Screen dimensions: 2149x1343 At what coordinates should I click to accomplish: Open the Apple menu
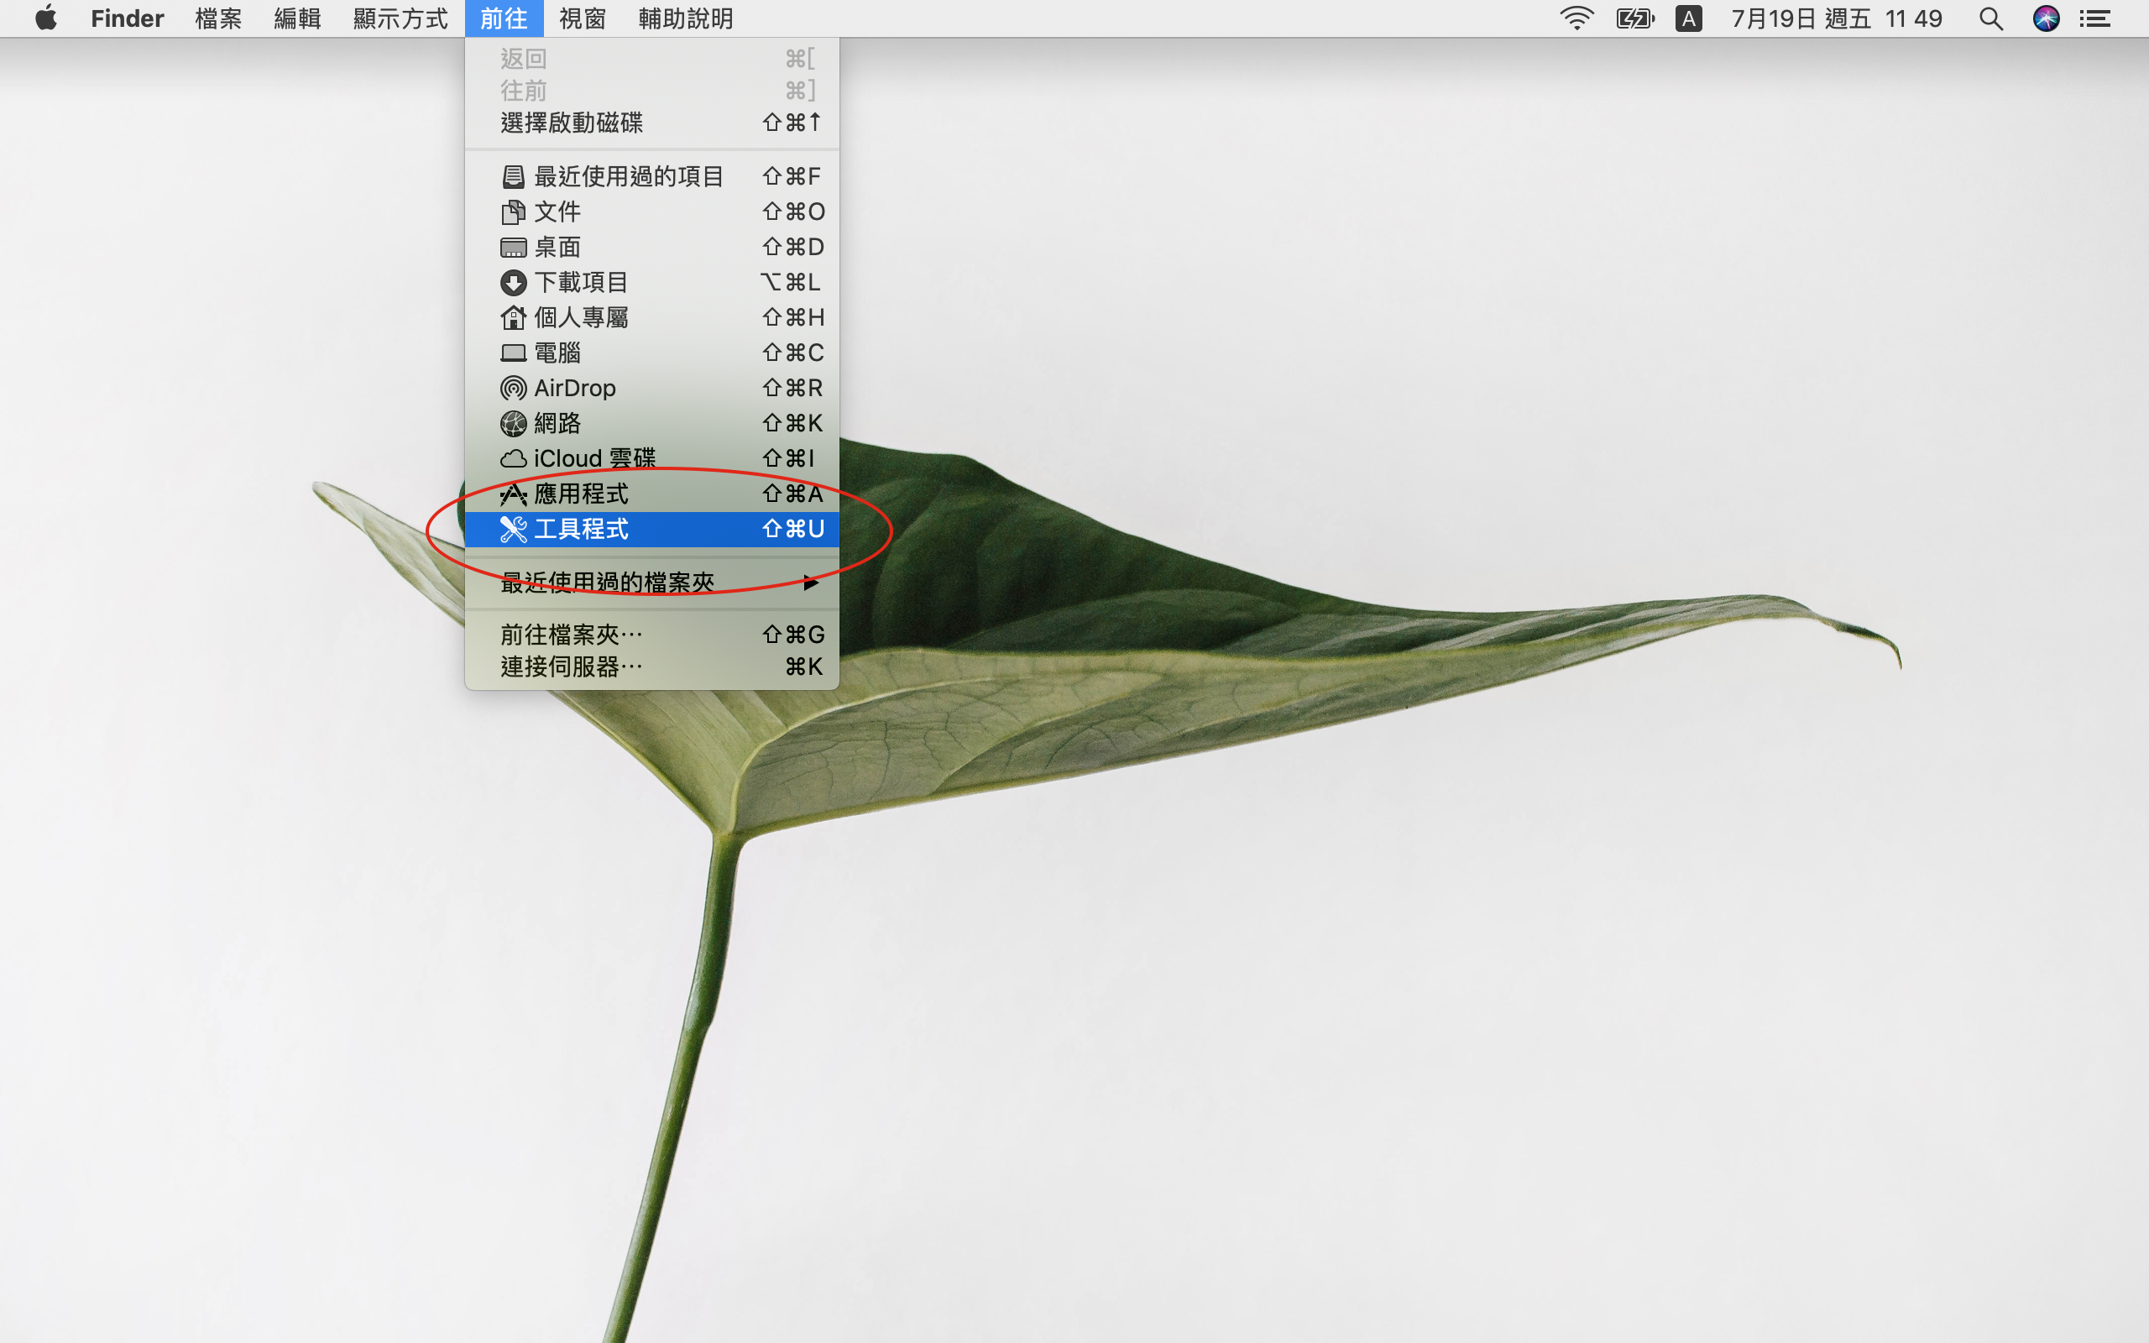point(46,18)
